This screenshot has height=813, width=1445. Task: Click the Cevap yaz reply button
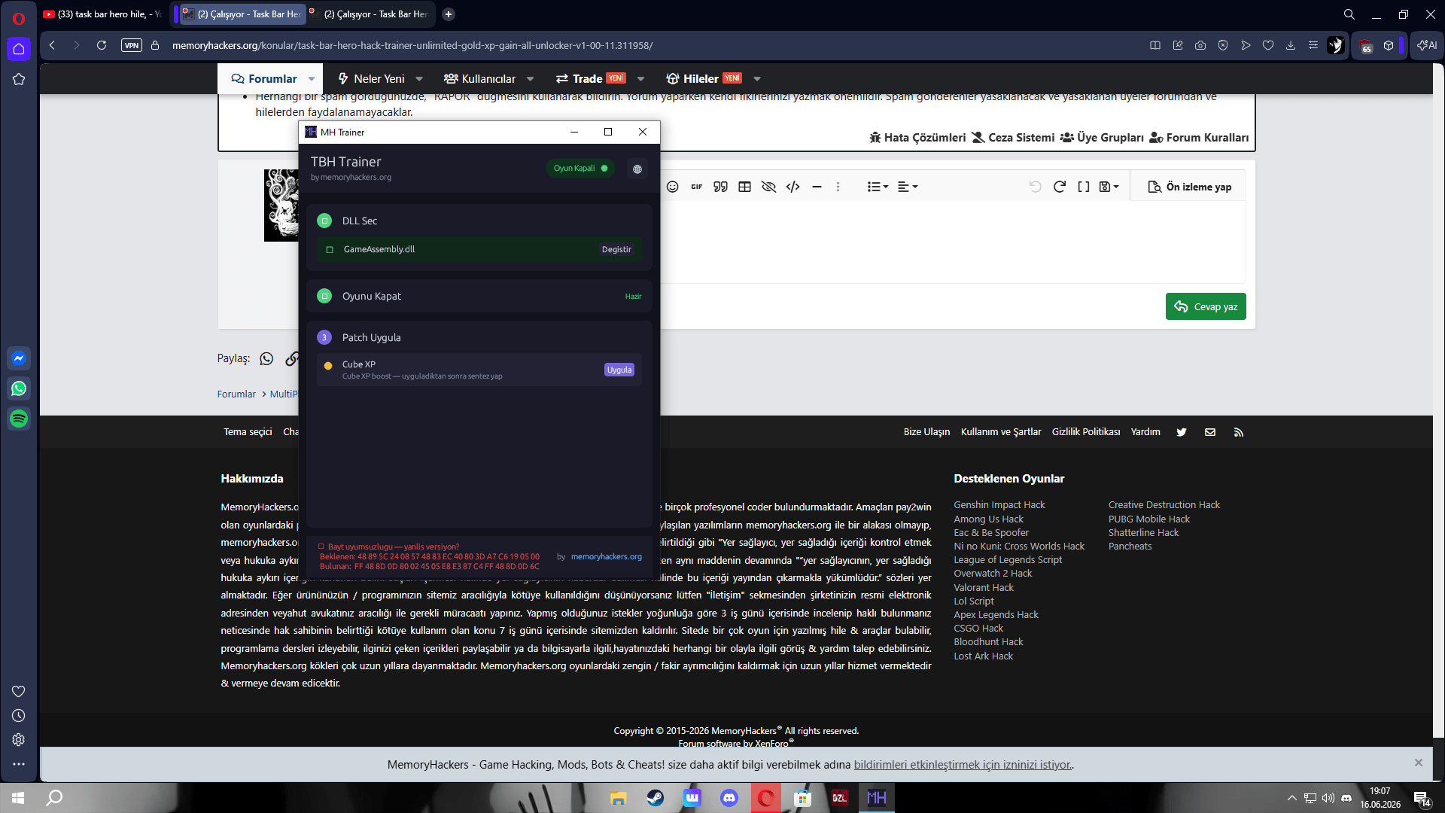1206,306
